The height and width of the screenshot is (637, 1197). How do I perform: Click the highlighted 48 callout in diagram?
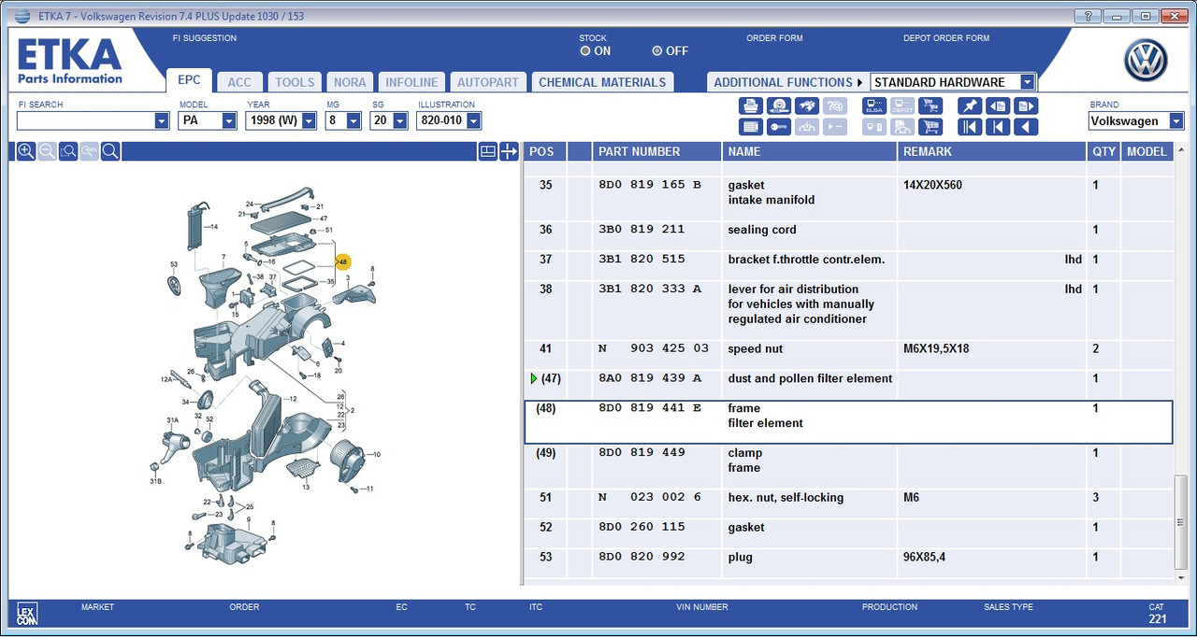342,262
